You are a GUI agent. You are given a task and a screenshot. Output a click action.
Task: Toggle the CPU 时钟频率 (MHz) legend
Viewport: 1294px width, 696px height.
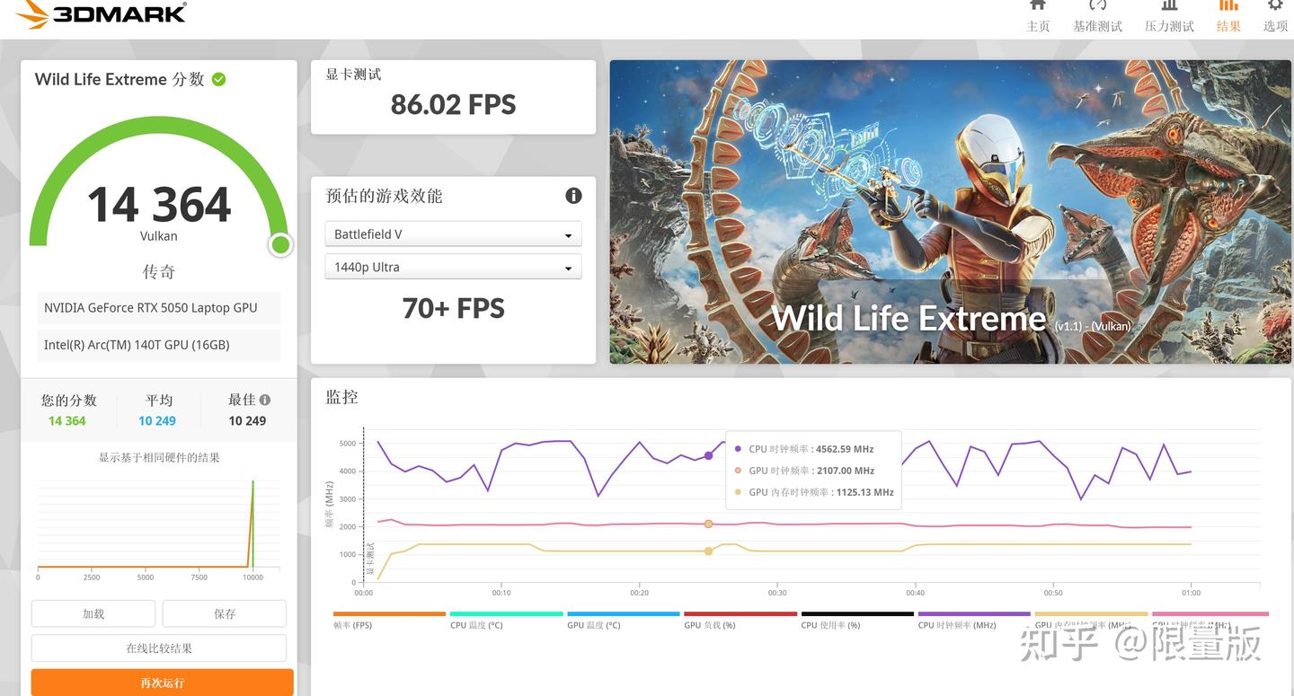tap(973, 621)
